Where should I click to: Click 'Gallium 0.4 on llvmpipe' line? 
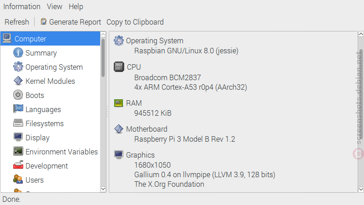[204, 174]
